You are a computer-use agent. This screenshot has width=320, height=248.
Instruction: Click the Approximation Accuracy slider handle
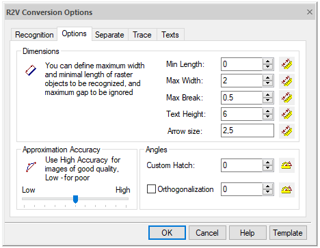[75, 199]
